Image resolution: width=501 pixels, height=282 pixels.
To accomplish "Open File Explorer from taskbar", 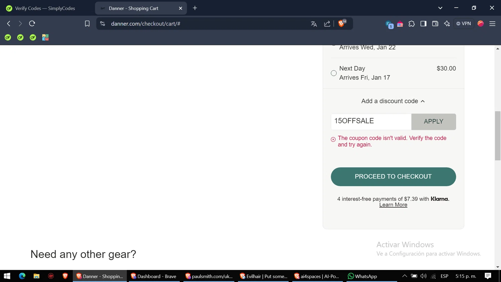I will click(x=36, y=276).
